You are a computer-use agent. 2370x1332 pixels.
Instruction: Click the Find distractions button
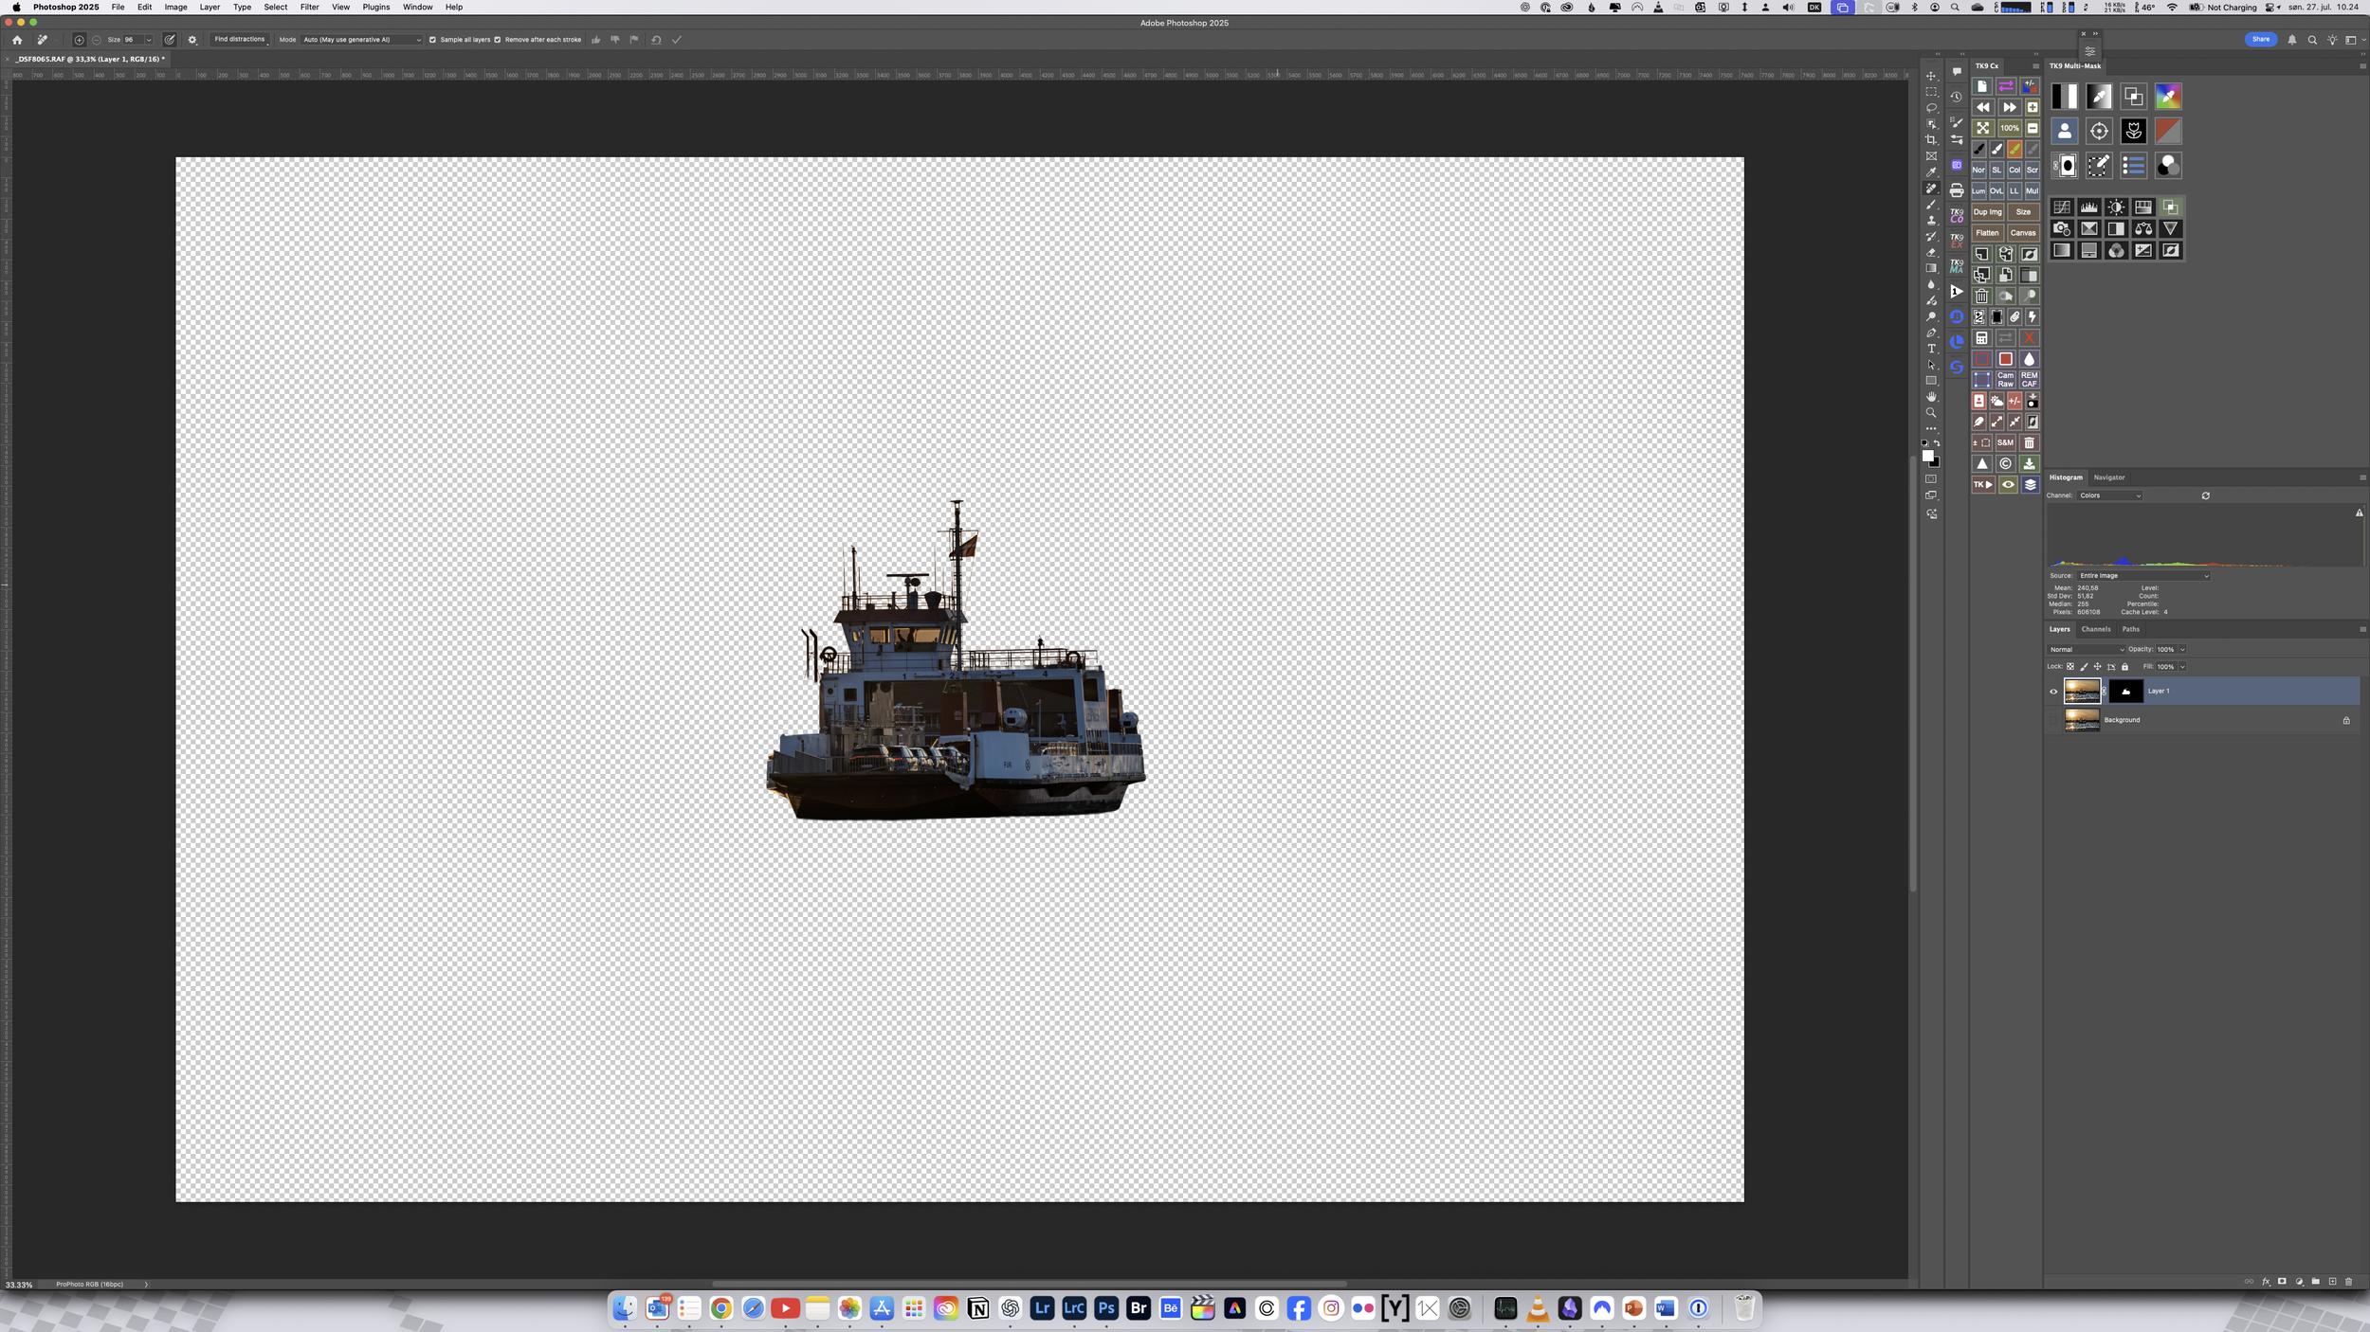tap(240, 40)
